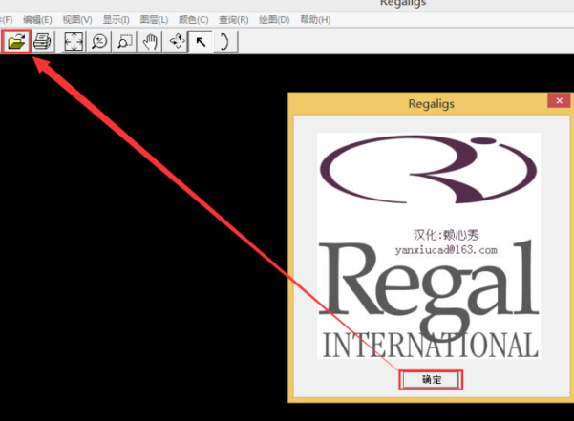Activate the Zoom Window tool
Screen dimensions: 574x421
(125, 41)
